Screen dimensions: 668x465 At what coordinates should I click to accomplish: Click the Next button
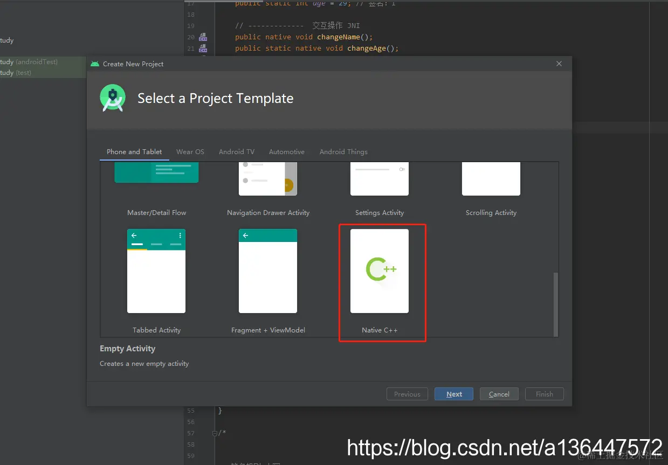(454, 394)
